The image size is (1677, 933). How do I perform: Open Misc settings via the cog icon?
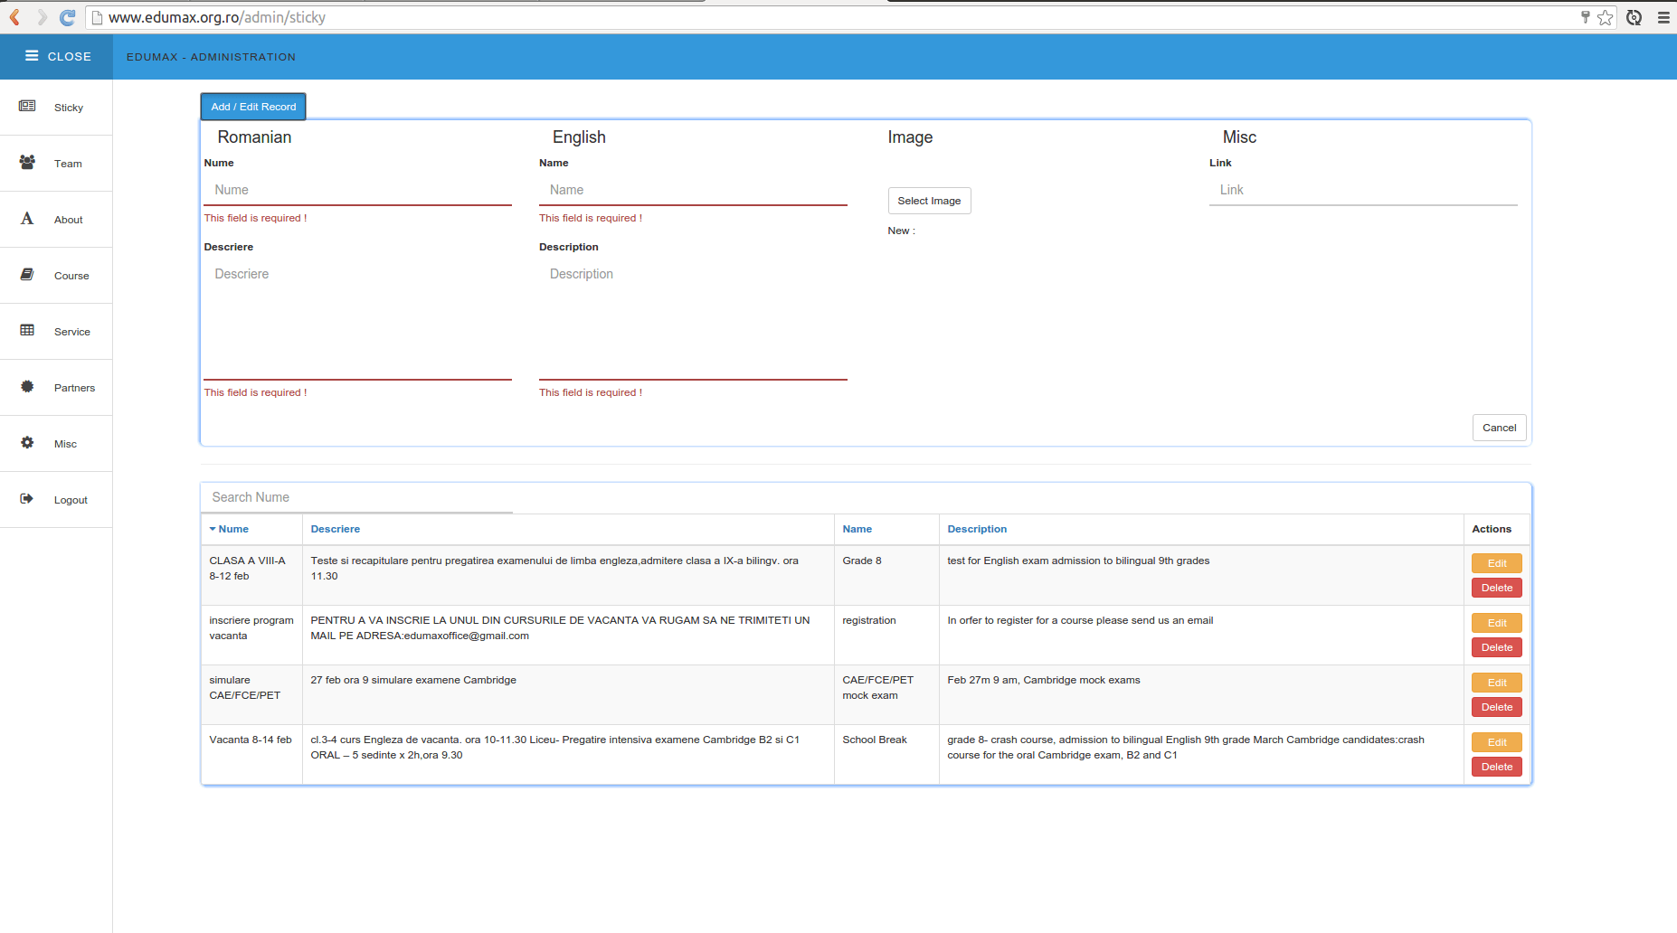click(x=26, y=442)
